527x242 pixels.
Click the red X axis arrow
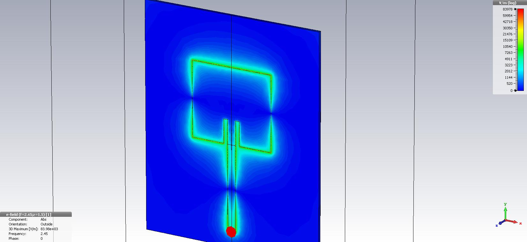tap(514, 222)
